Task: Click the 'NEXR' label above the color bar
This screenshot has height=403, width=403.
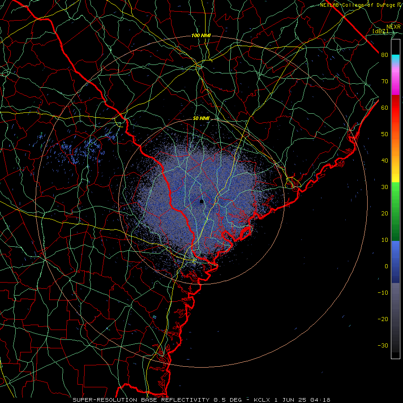Action: [x=393, y=27]
